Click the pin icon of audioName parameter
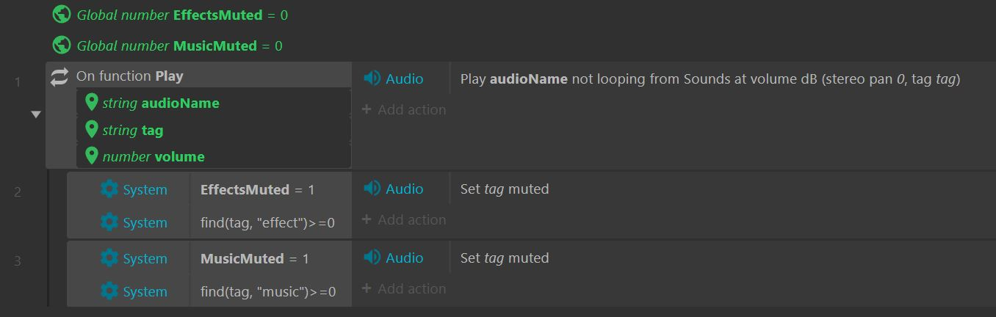The width and height of the screenshot is (996, 317). 92,103
